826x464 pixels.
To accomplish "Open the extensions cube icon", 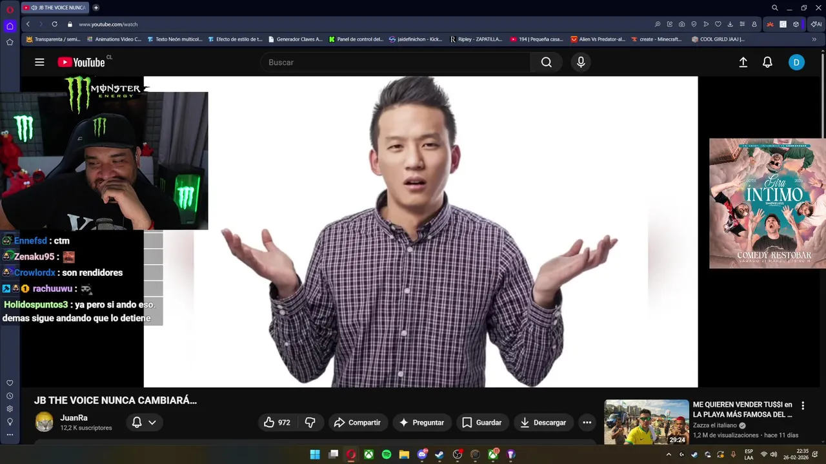I will pos(796,24).
